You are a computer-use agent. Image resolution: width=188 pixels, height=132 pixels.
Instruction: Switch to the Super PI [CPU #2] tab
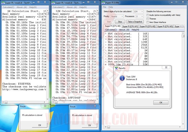(x=148, y=26)
